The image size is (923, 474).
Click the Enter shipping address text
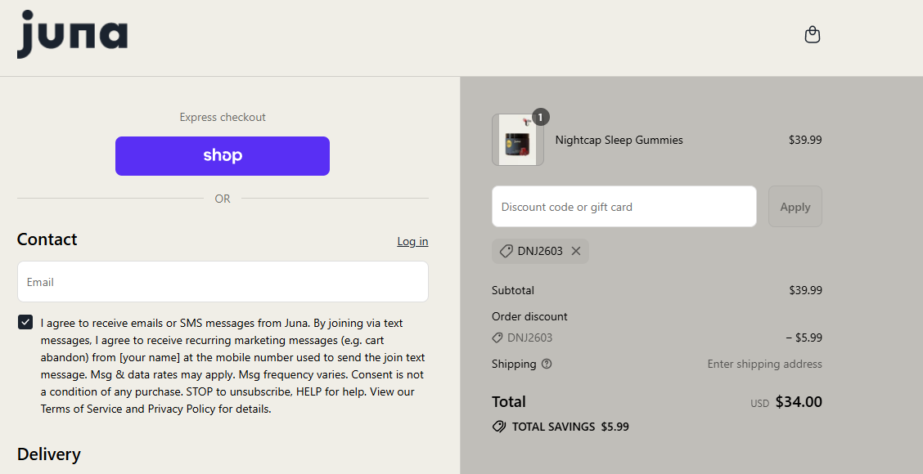click(x=764, y=364)
